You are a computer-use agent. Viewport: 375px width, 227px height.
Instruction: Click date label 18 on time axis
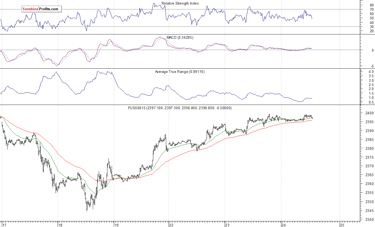click(x=61, y=225)
